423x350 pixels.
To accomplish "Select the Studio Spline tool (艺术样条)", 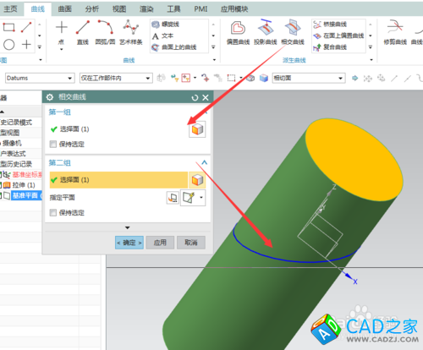I will (131, 28).
